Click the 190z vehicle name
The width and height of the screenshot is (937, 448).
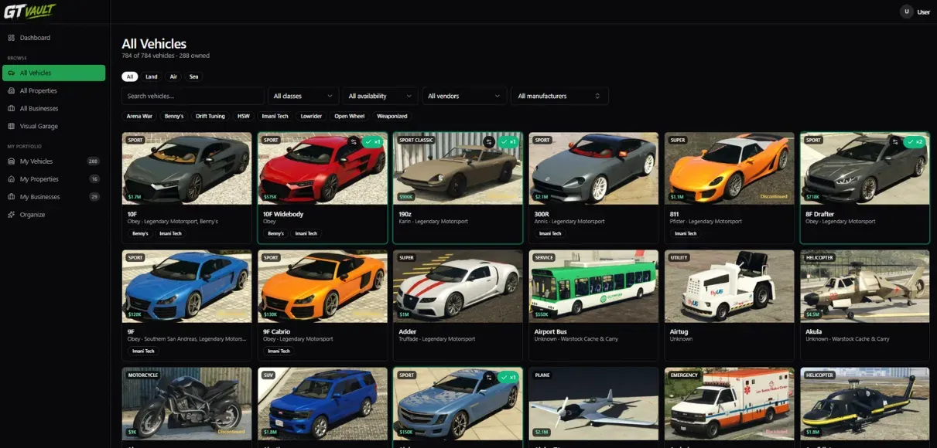(405, 214)
